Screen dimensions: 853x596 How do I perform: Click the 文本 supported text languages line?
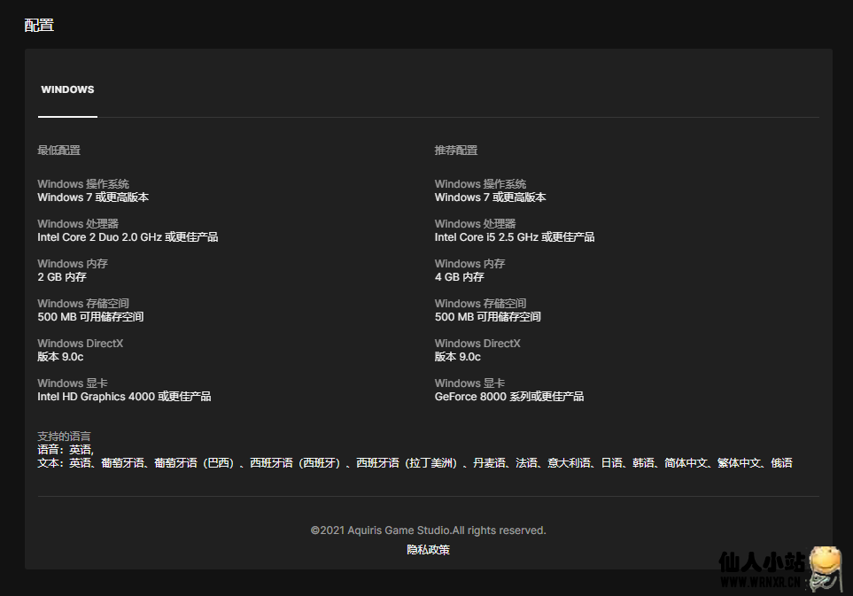point(415,463)
